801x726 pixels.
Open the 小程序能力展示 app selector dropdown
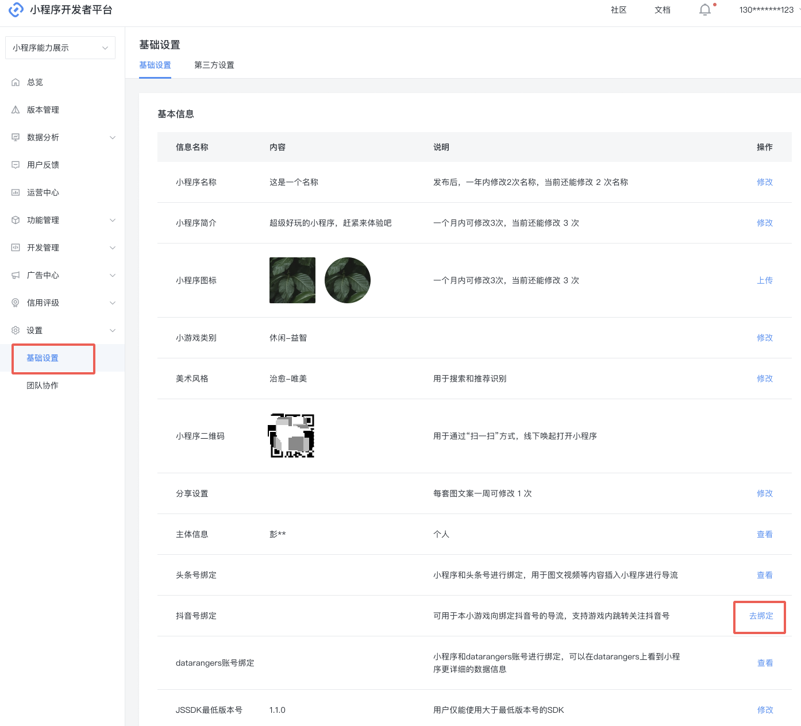coord(60,48)
